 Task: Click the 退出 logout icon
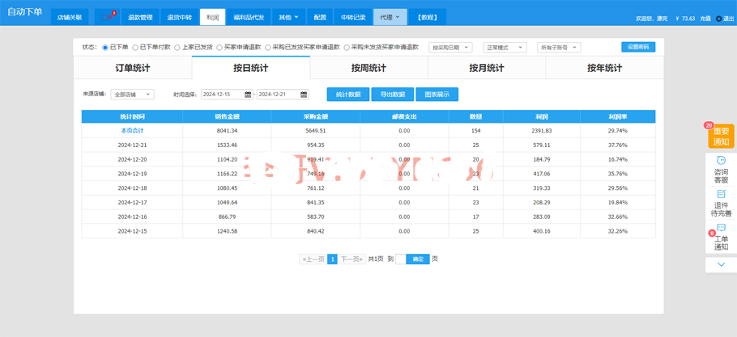coord(719,19)
